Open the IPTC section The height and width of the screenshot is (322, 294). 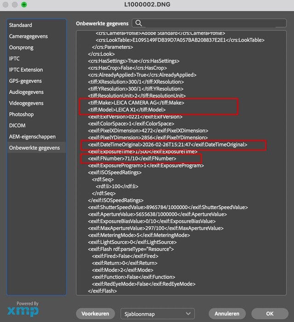pos(15,59)
